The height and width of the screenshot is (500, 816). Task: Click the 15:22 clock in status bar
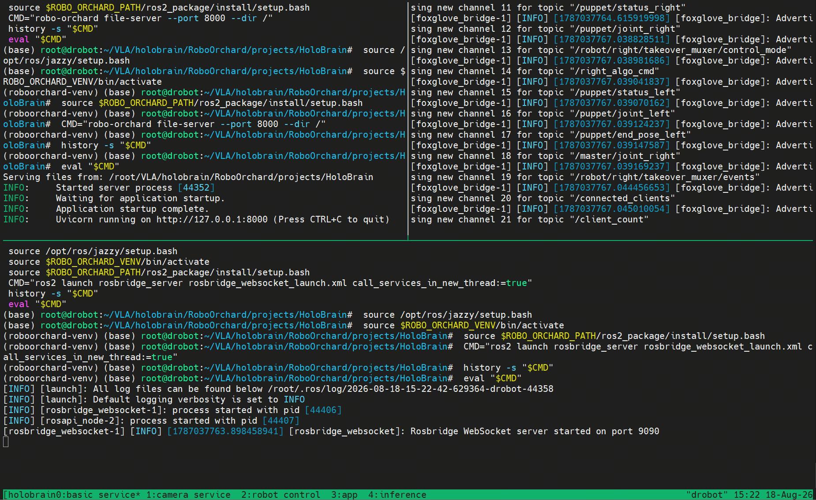[x=747, y=495]
